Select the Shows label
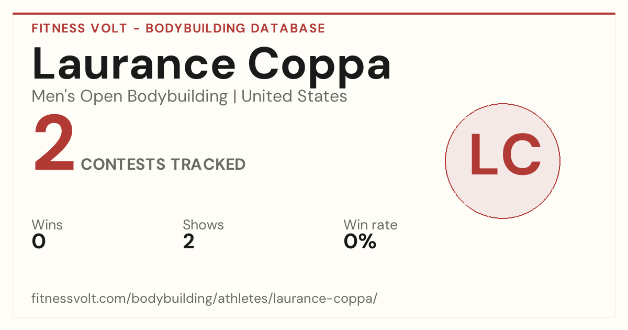Screen dimensions: 628x330 203,225
